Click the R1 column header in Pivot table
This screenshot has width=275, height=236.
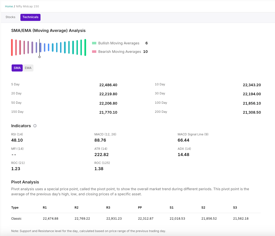45,207
